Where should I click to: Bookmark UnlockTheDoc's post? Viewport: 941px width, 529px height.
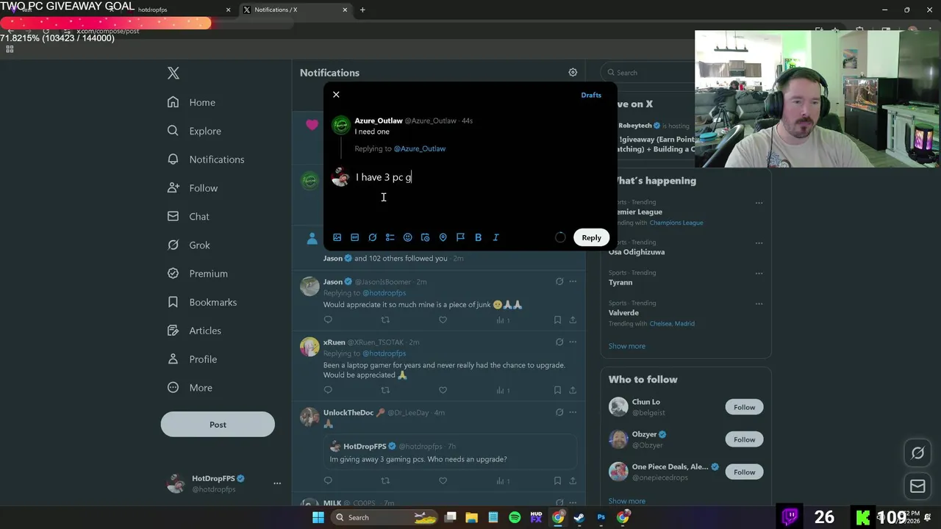click(557, 481)
